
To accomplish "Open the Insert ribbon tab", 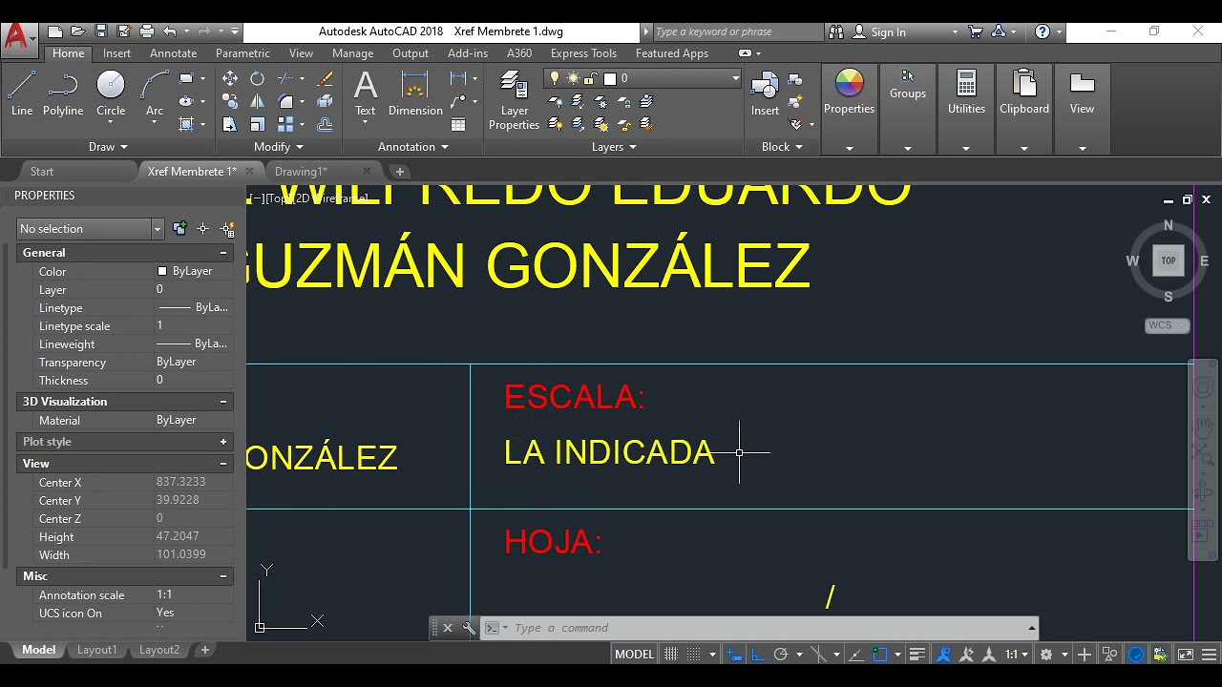I will (116, 53).
